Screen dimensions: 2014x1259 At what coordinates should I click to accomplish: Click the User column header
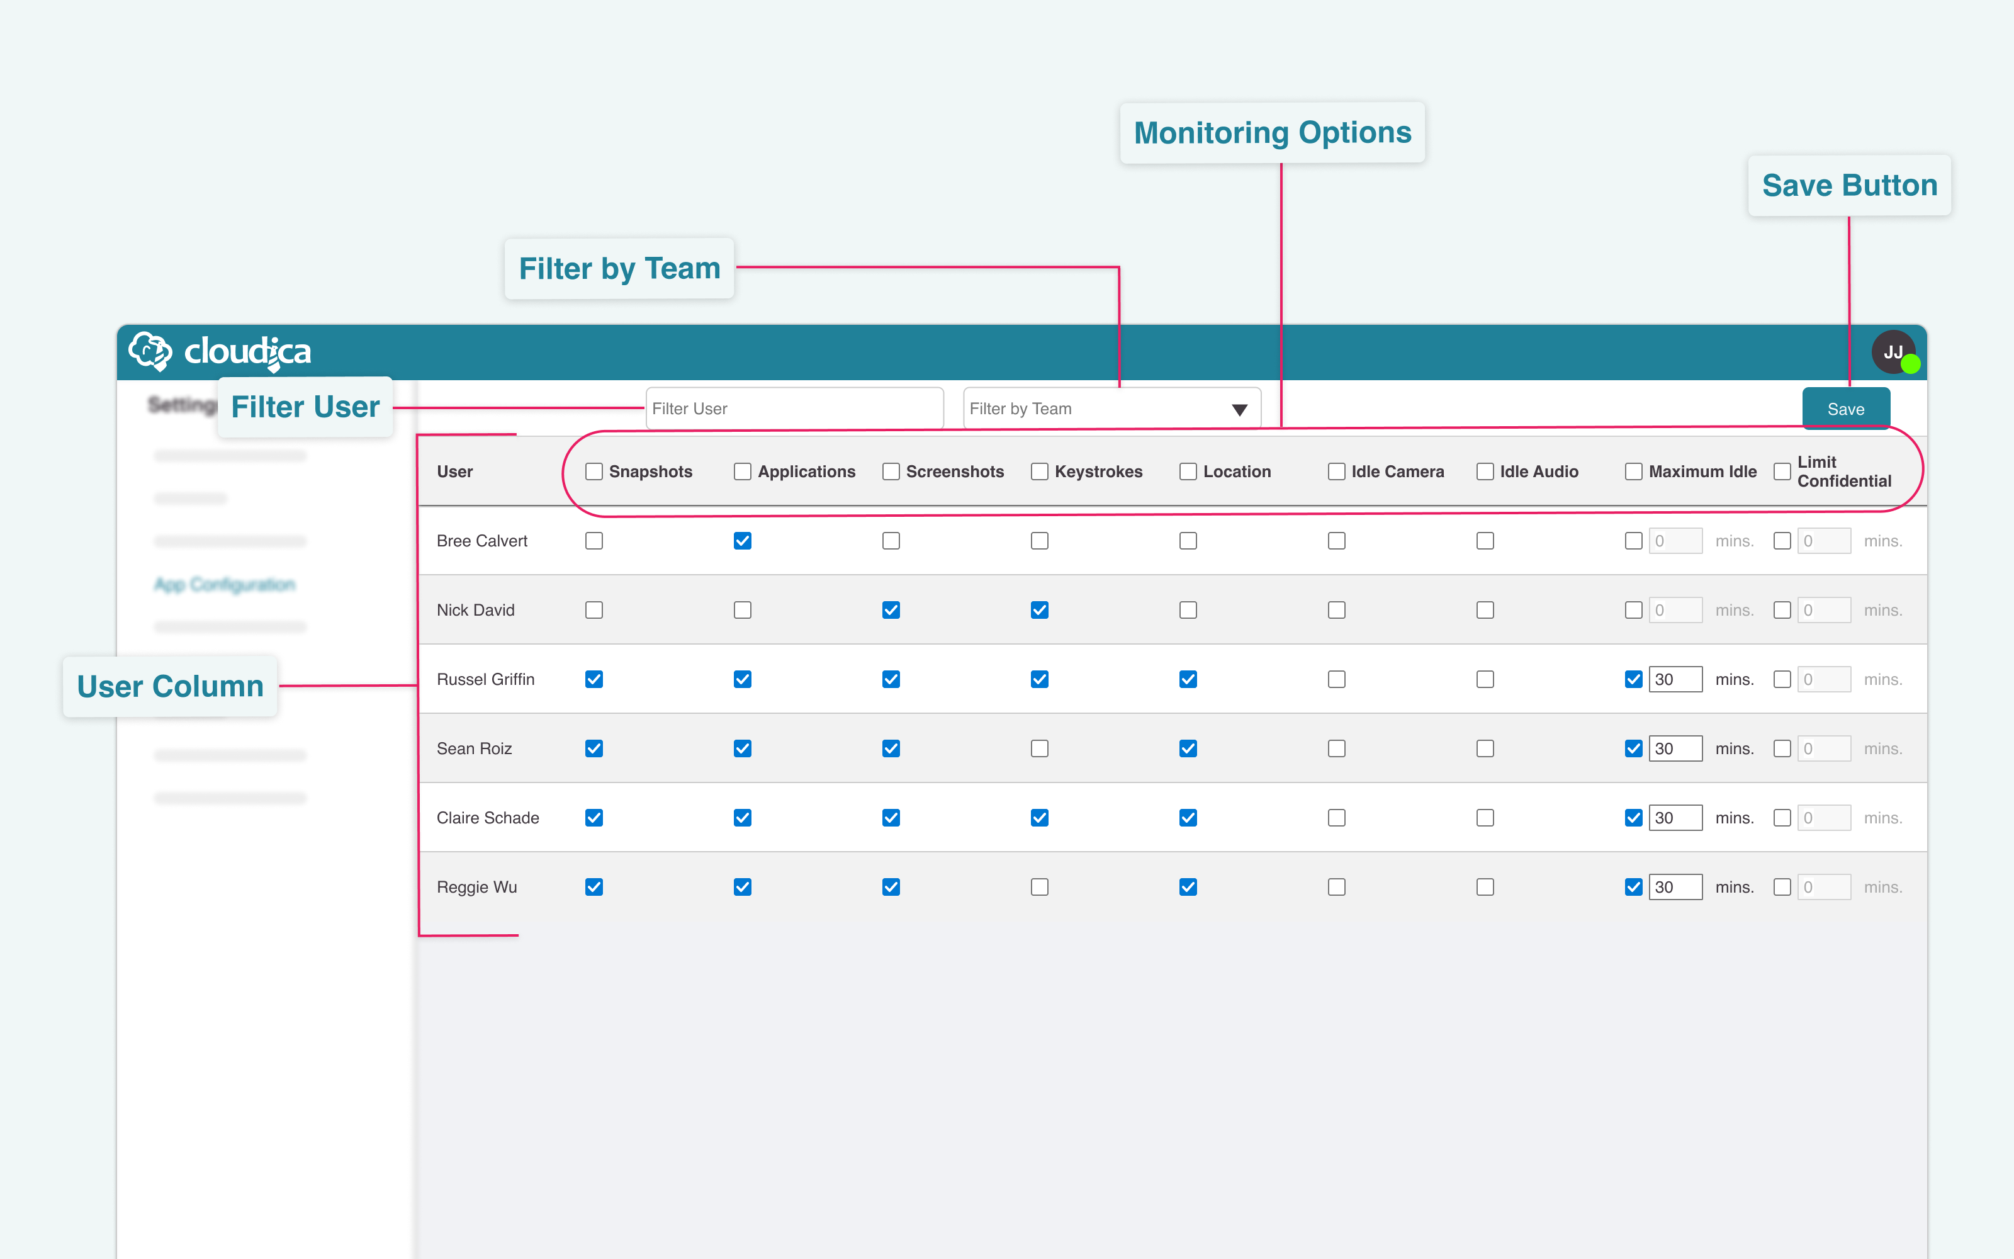454,471
